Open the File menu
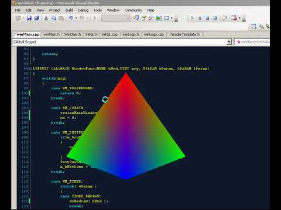 tap(18, 10)
